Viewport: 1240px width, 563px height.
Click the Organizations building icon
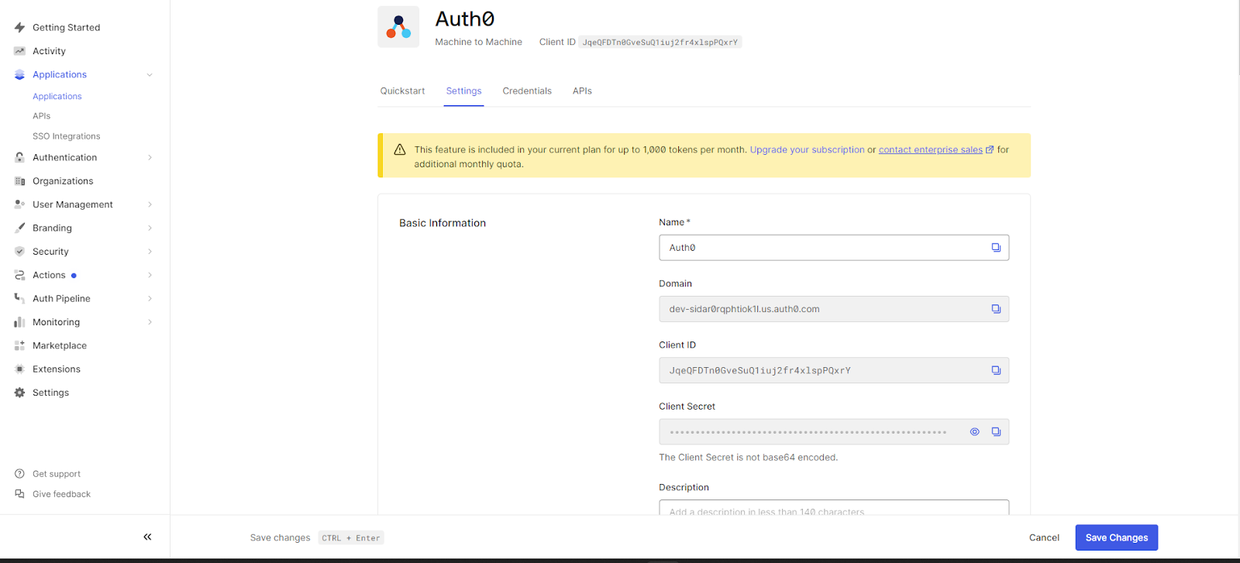(x=19, y=181)
